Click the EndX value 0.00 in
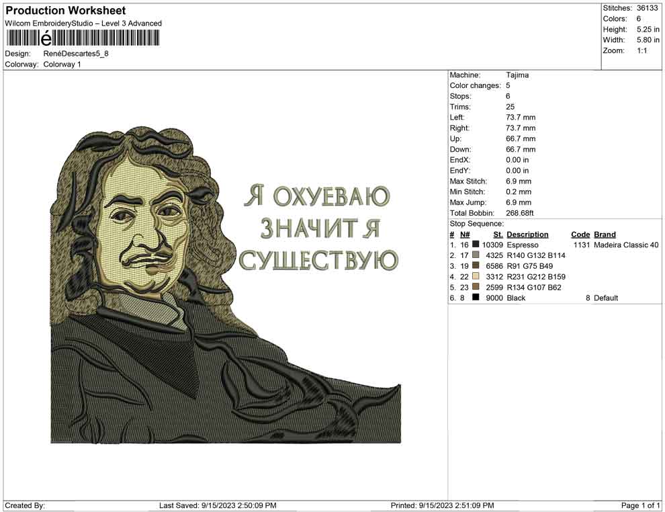665x512 pixels. 517,160
